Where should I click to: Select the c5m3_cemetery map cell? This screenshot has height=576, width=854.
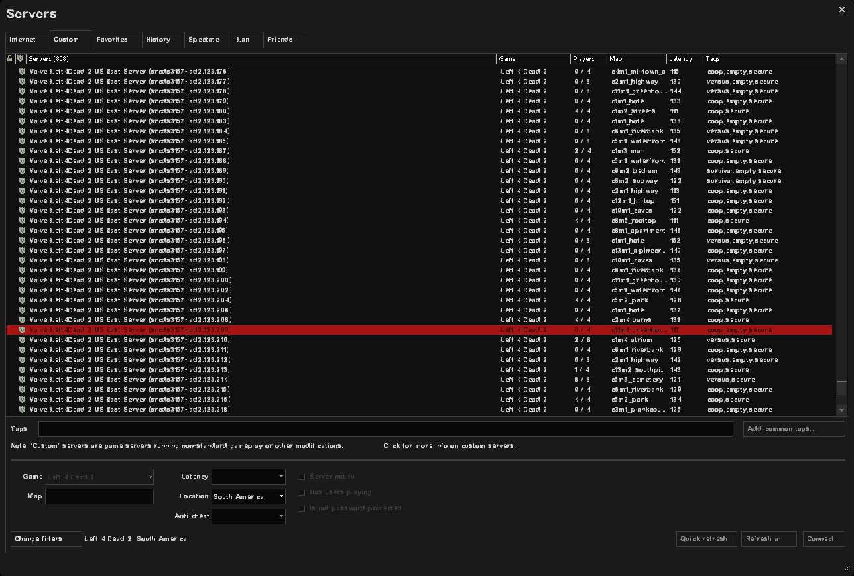coord(637,380)
